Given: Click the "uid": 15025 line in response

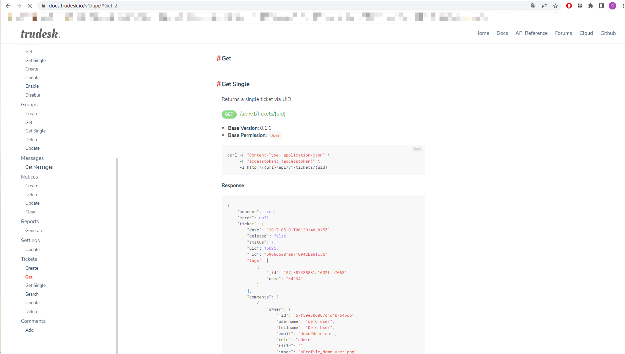Looking at the screenshot, I should click(x=262, y=248).
